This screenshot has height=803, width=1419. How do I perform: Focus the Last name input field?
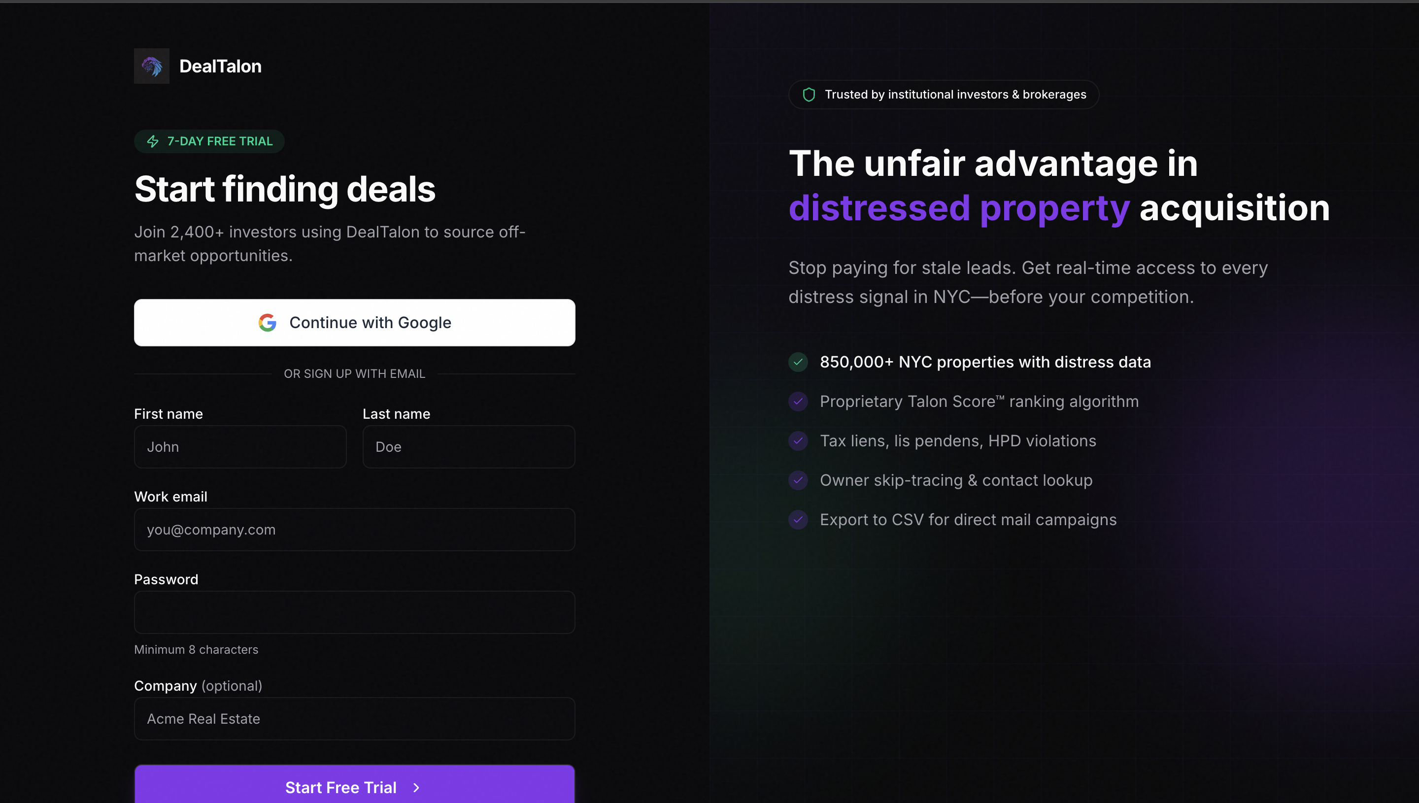(x=469, y=447)
